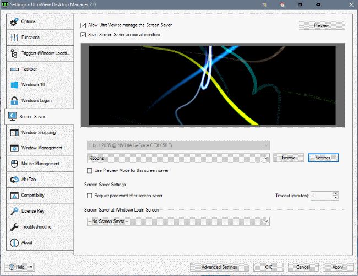Open the Windows Login Screen saver dropdown
The height and width of the screenshot is (276, 358).
point(267,221)
